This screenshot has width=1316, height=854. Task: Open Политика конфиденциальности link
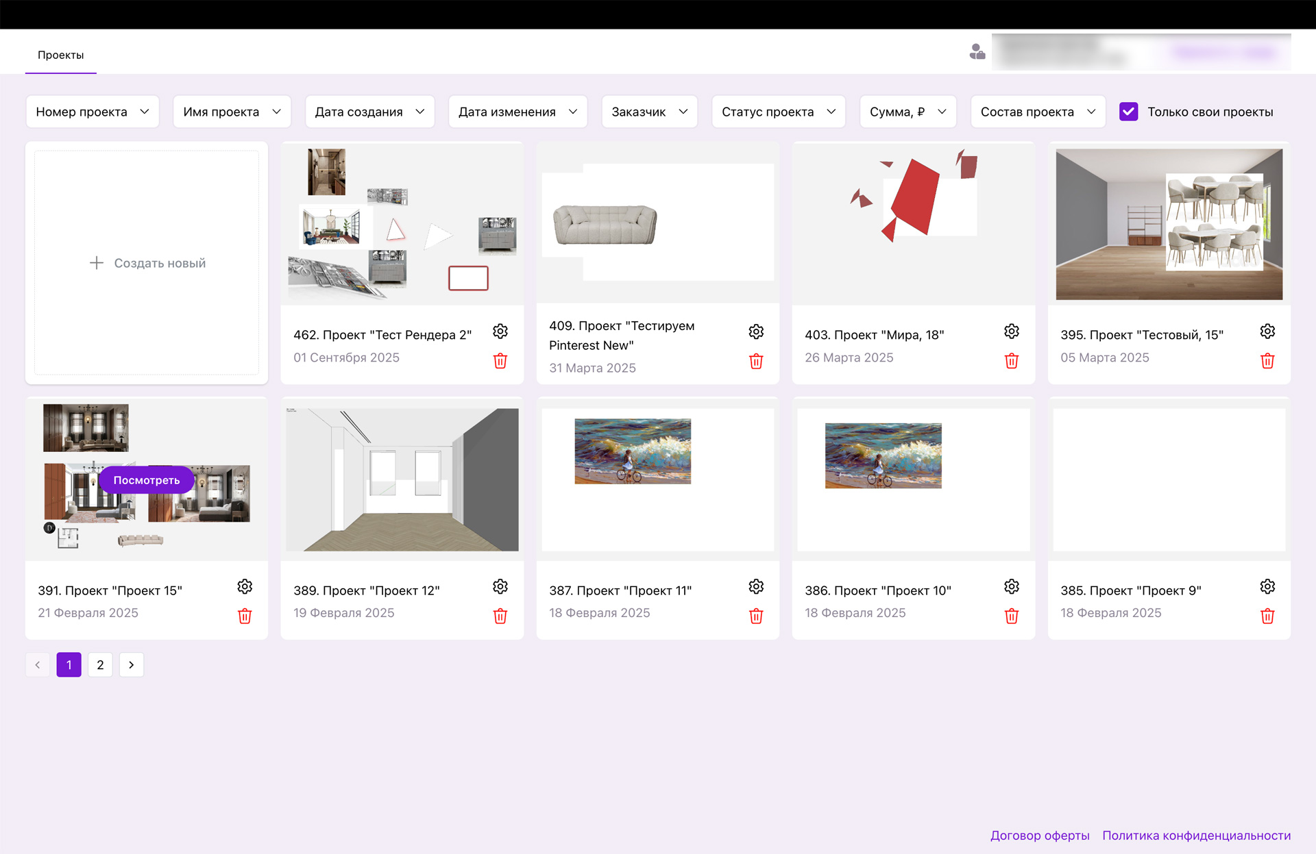(1197, 836)
